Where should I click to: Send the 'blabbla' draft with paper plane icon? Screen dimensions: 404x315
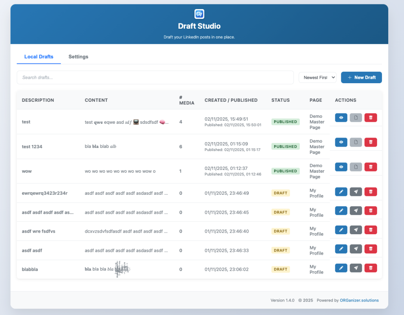click(355, 268)
